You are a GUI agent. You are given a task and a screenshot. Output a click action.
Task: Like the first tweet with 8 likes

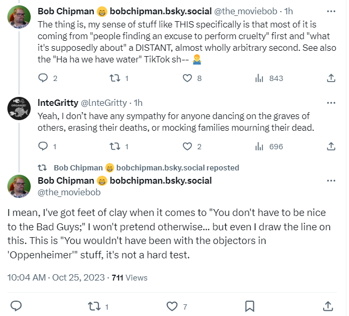click(187, 78)
